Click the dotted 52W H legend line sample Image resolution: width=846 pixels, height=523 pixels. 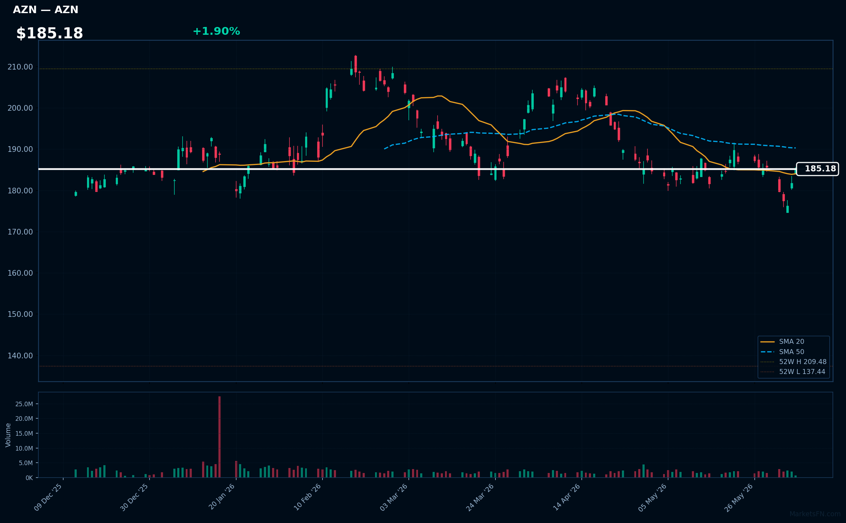click(768, 362)
